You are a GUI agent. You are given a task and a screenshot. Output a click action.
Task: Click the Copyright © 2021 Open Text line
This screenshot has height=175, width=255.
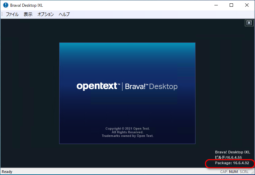point(127,128)
